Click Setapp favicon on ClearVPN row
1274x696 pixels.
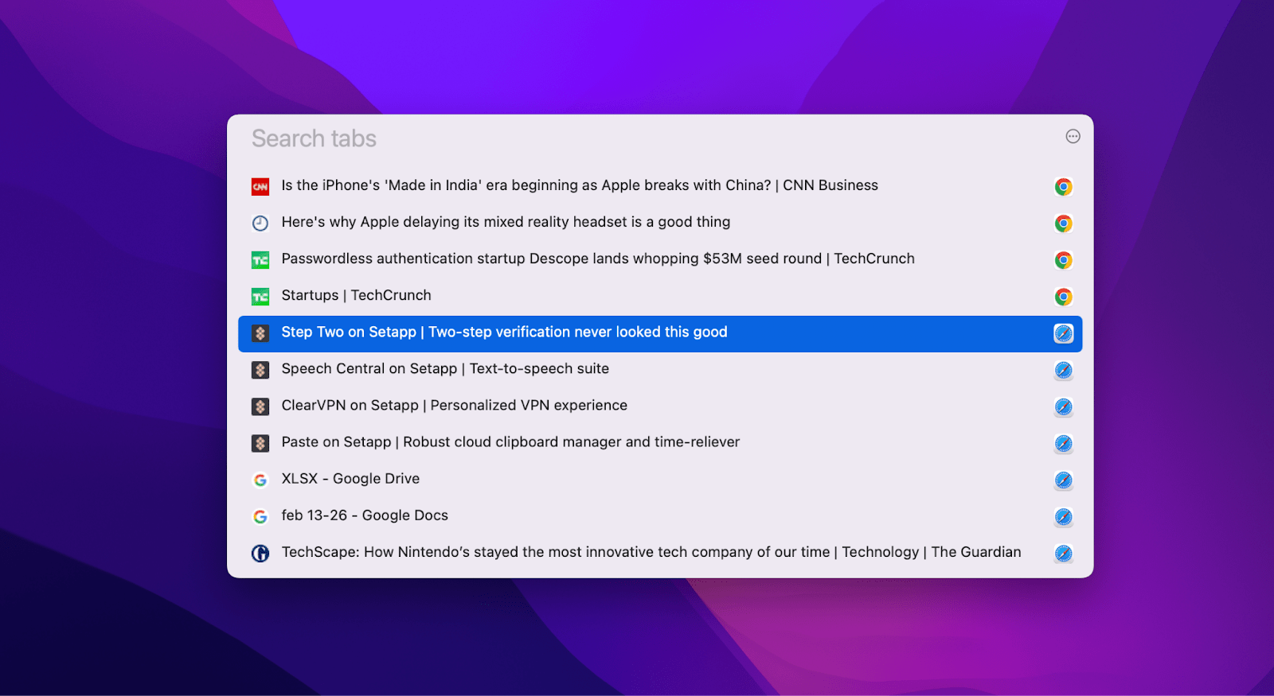click(x=260, y=406)
